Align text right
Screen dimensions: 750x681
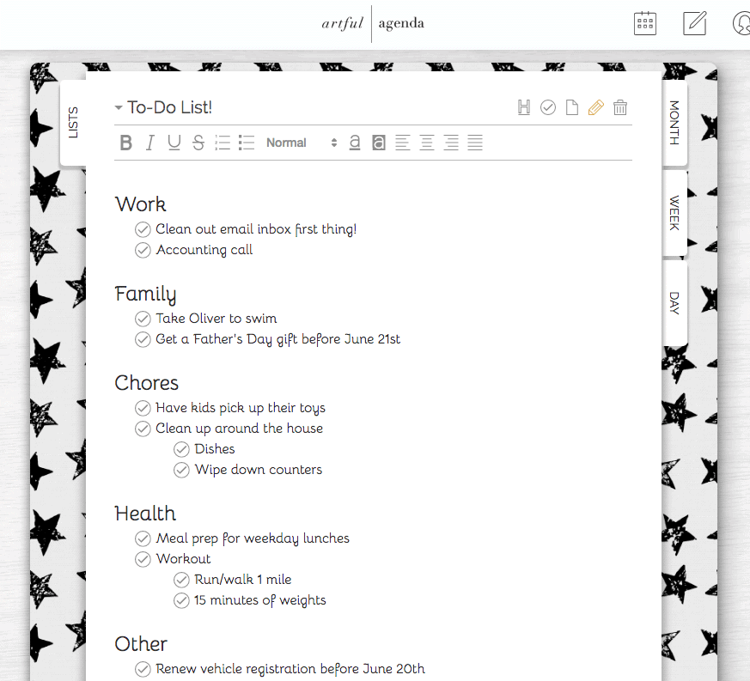[451, 143]
